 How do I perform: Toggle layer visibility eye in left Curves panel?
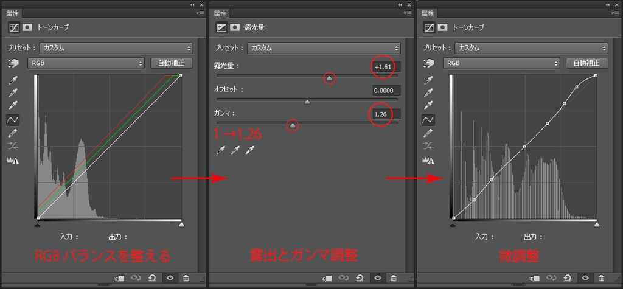point(170,278)
